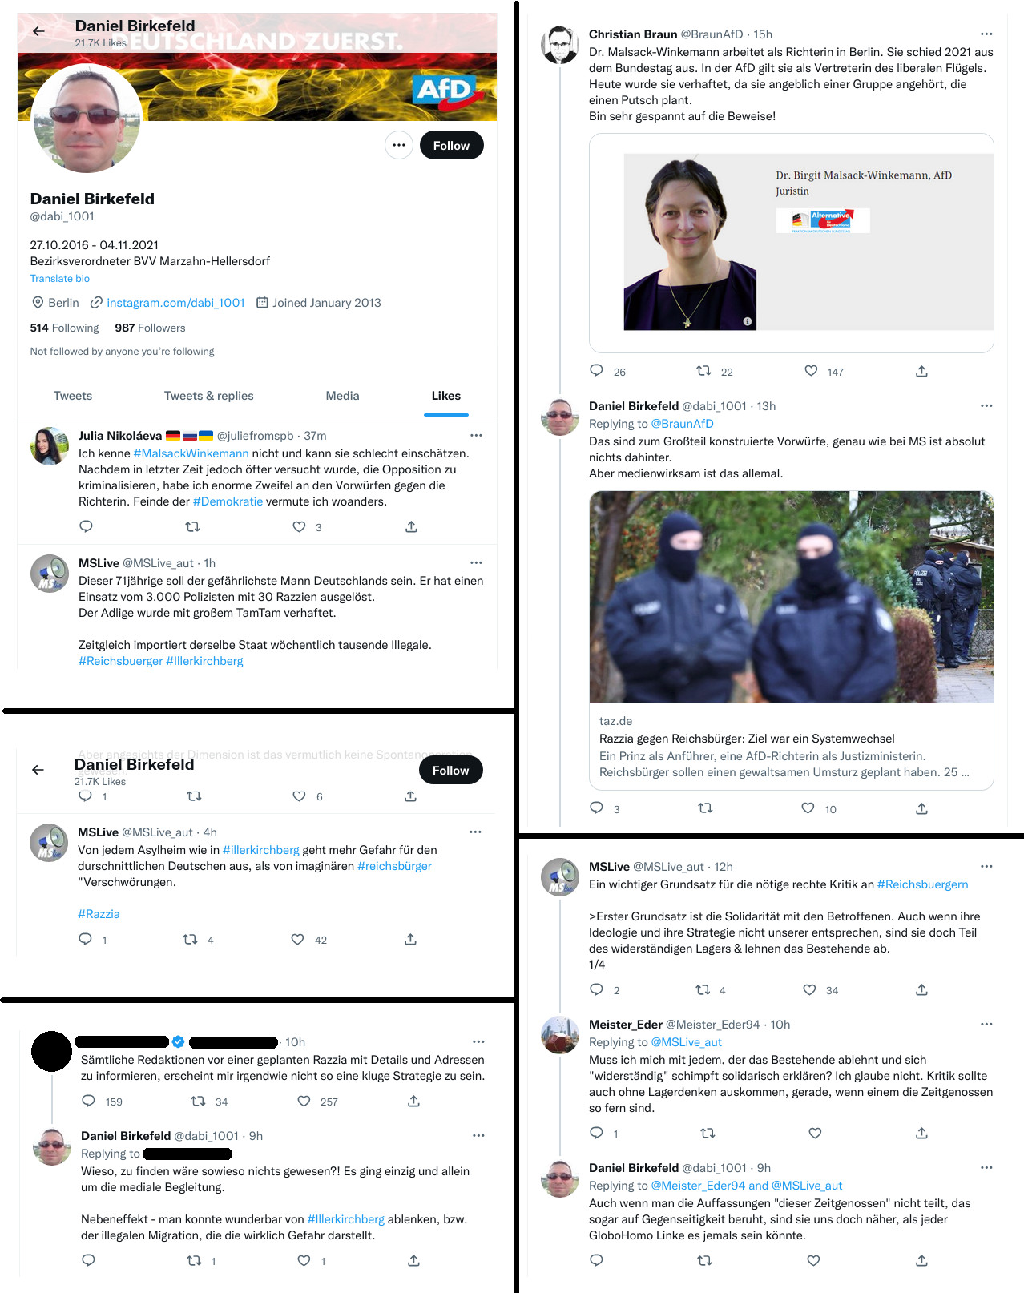Screen dimensions: 1024x1293
Task: Follow Daniel Birkefeld from profile header
Action: coord(451,145)
